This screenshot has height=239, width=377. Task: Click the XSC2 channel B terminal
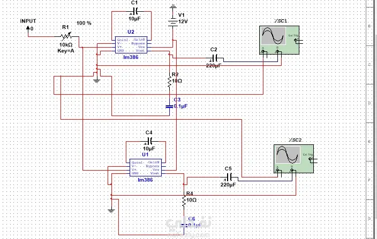pos(292,169)
